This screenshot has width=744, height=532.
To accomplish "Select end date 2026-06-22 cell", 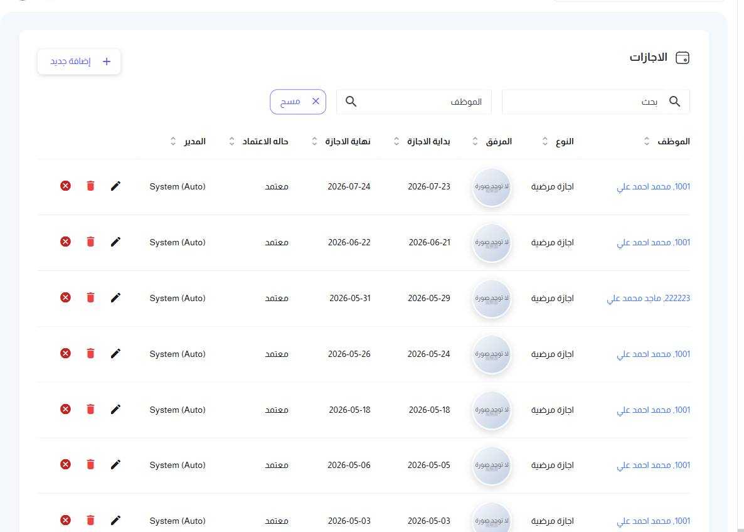I will [349, 242].
